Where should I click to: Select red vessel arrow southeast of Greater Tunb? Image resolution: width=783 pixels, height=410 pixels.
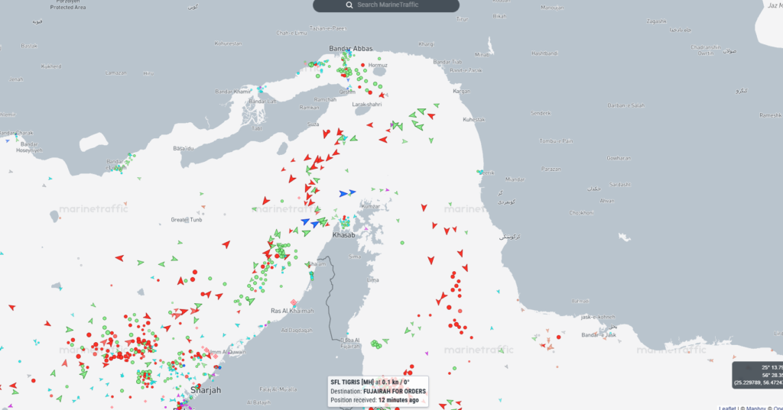click(226, 244)
